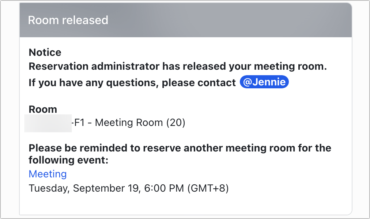This screenshot has width=370, height=219.
Task: Click the Notice heading
Action: pos(45,52)
